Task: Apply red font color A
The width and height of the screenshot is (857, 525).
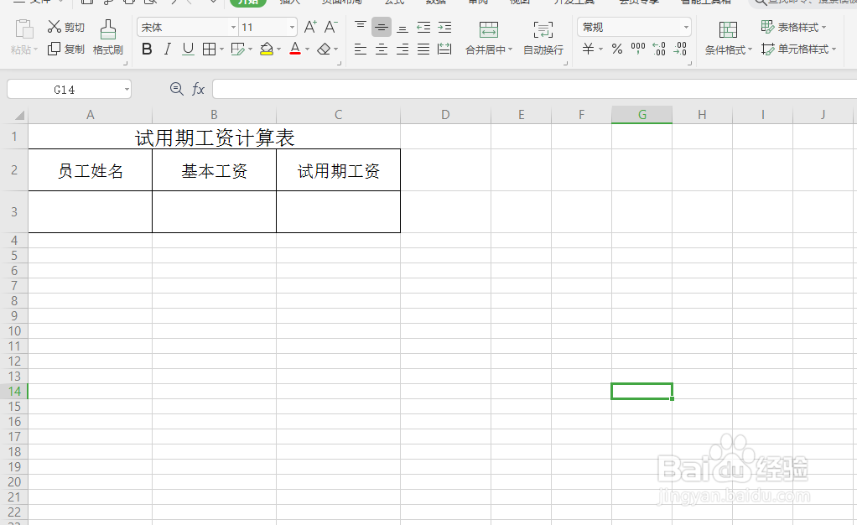Action: point(295,49)
